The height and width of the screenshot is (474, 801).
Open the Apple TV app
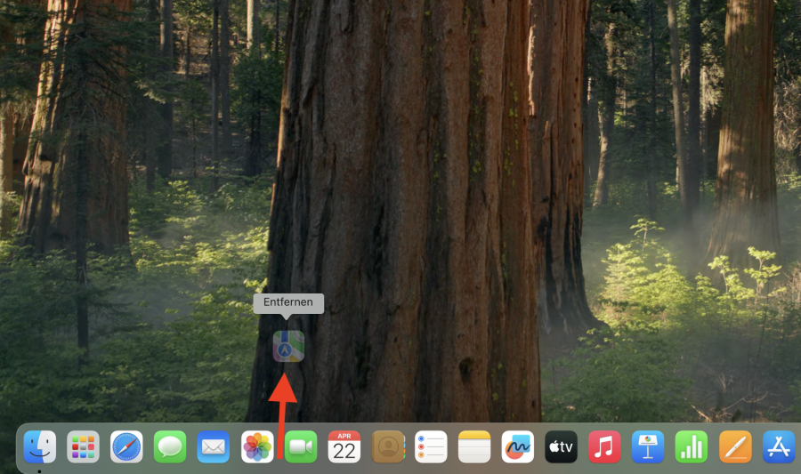562,446
